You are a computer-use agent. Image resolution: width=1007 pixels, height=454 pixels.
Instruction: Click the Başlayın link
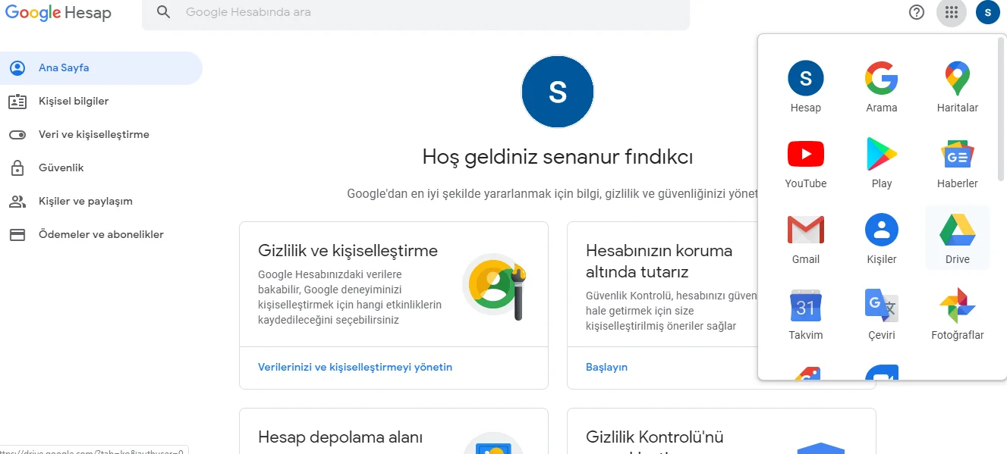606,367
